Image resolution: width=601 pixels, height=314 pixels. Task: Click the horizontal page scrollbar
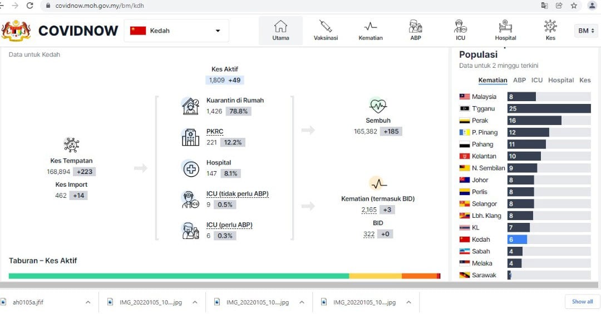[x=299, y=285]
